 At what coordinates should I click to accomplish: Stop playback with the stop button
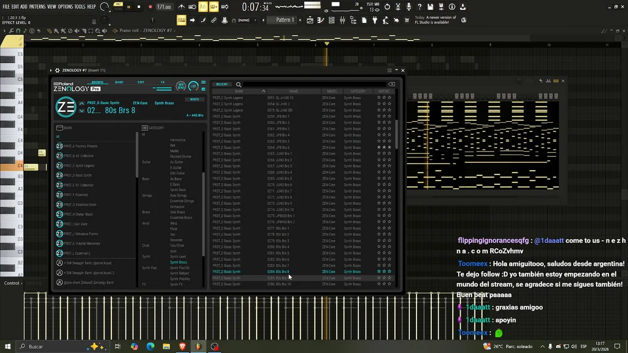tap(139, 7)
